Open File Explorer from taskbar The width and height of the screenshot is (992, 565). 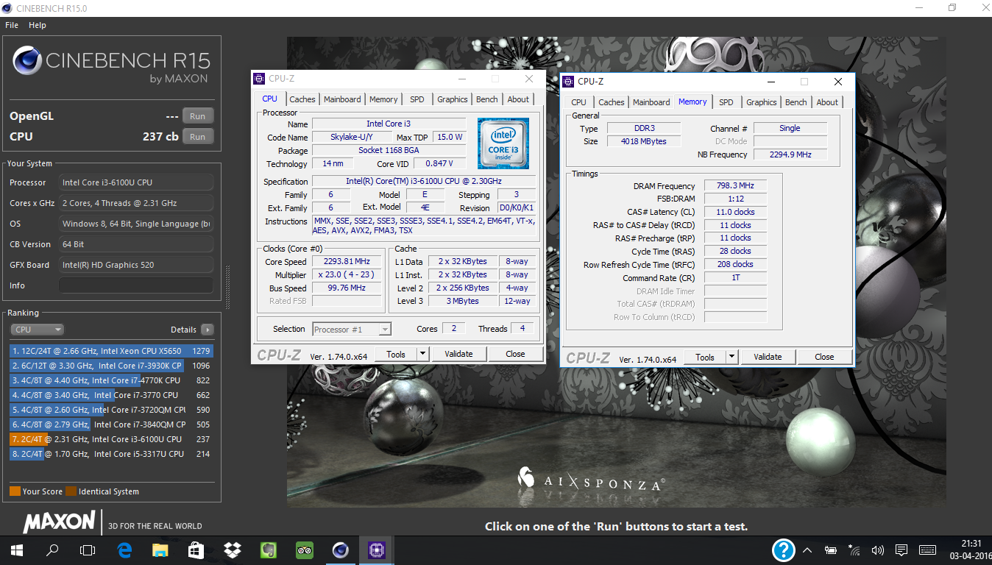160,550
